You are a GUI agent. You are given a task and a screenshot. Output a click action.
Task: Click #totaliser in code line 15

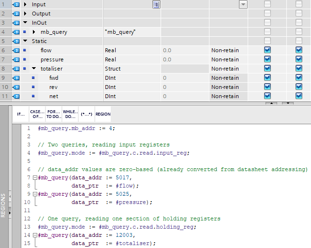tap(133, 243)
